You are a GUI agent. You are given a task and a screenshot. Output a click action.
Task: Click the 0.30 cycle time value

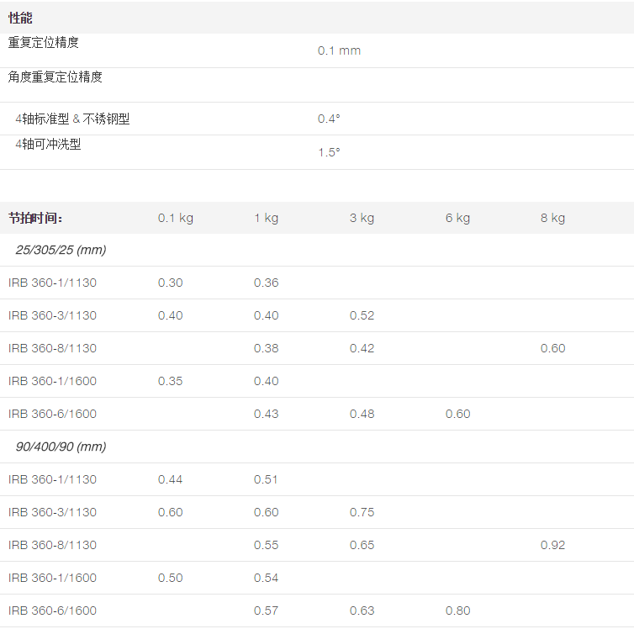(170, 283)
